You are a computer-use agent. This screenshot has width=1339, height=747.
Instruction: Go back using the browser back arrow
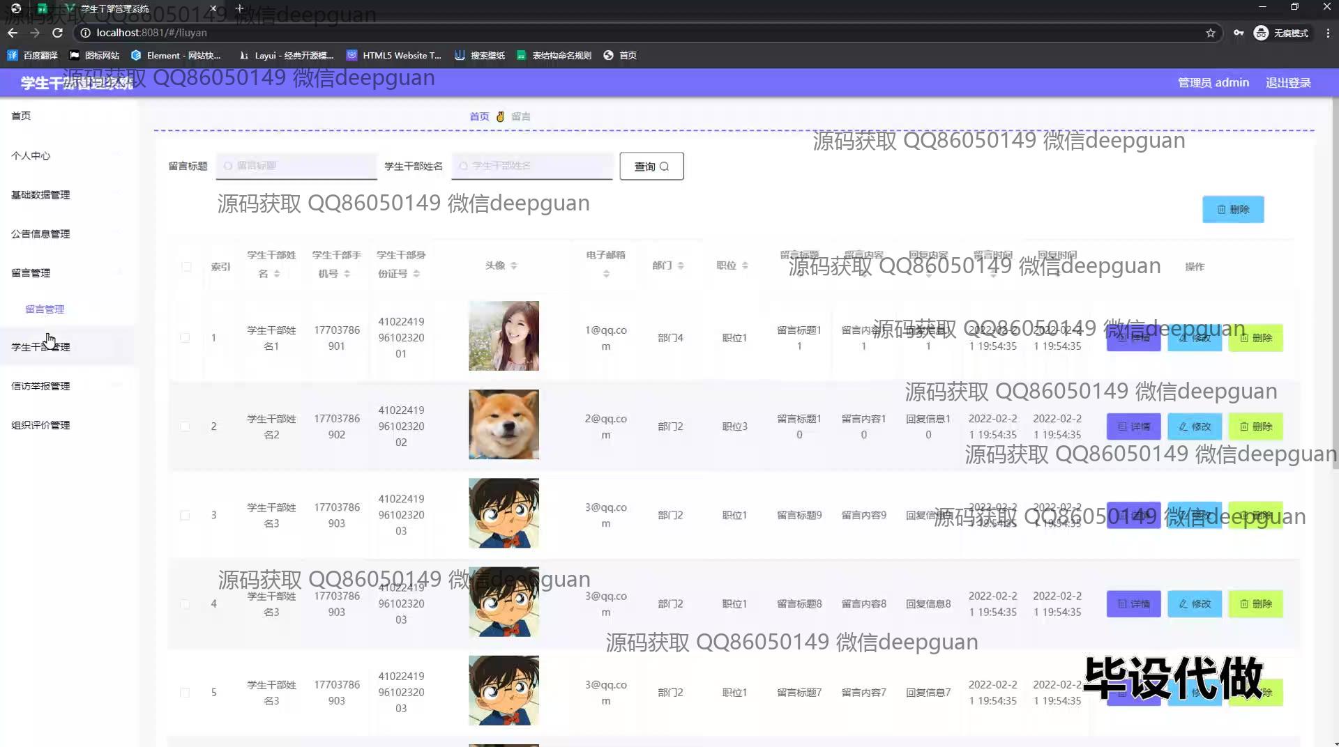(13, 33)
